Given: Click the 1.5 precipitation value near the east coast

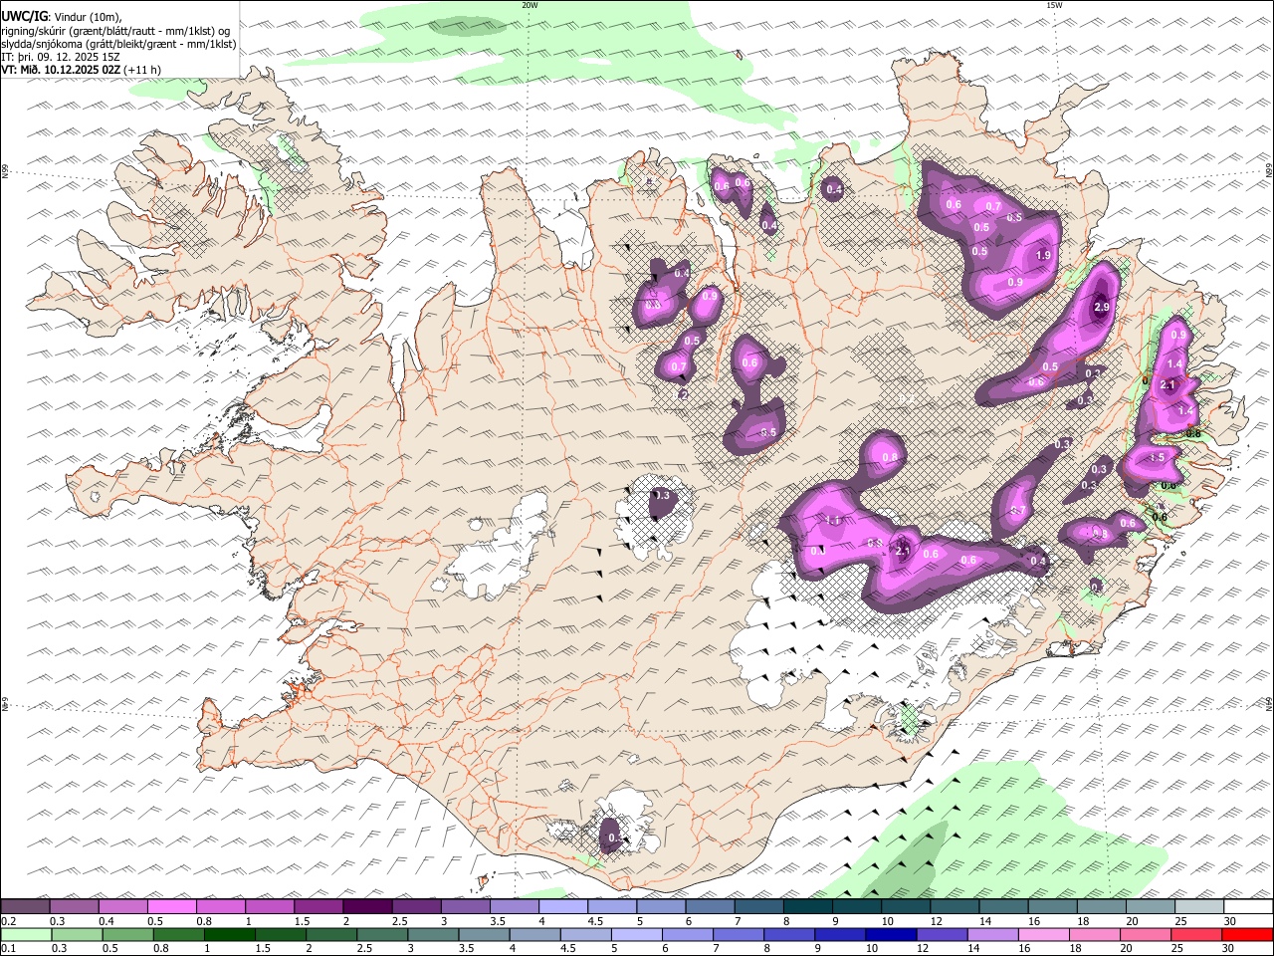Looking at the screenshot, I should click(1157, 458).
